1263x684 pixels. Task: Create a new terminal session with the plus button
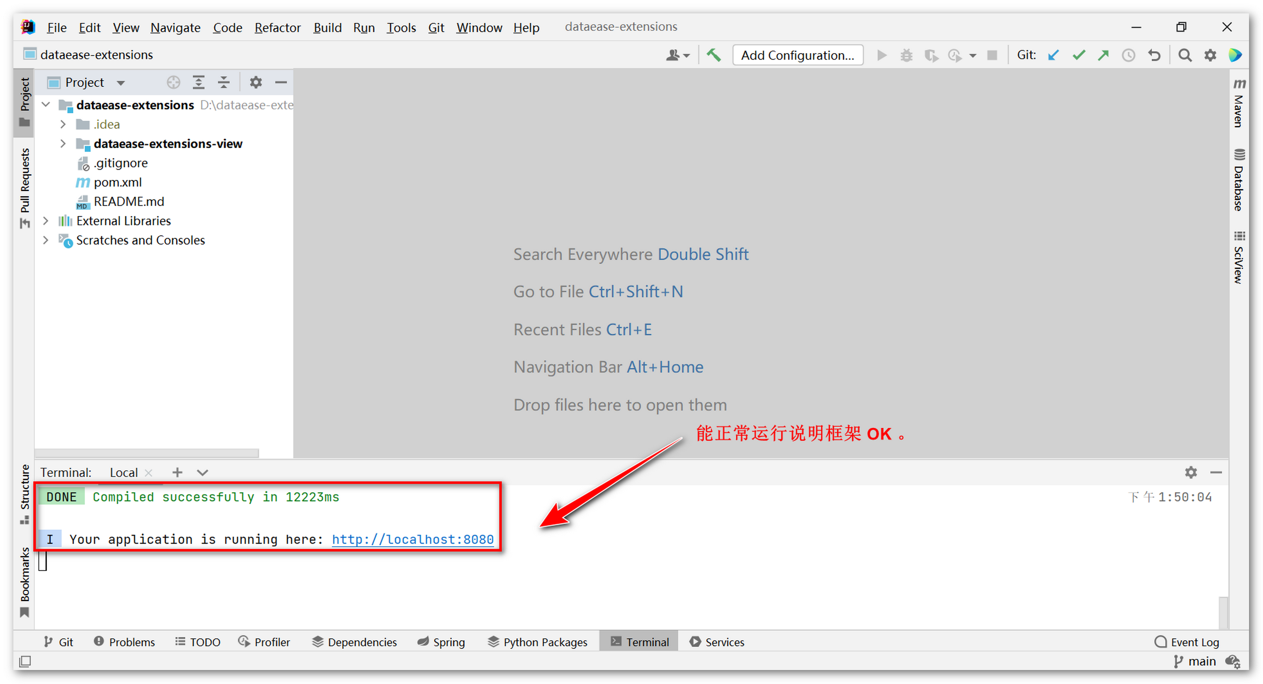tap(177, 472)
